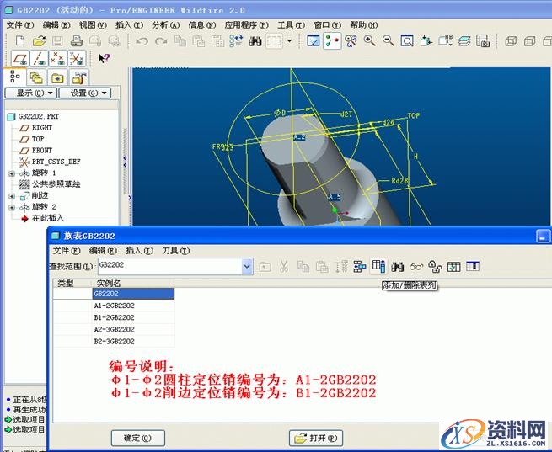The image size is (552, 452).
Task: Create a new file with toolbar icon
Action: [x=20, y=41]
